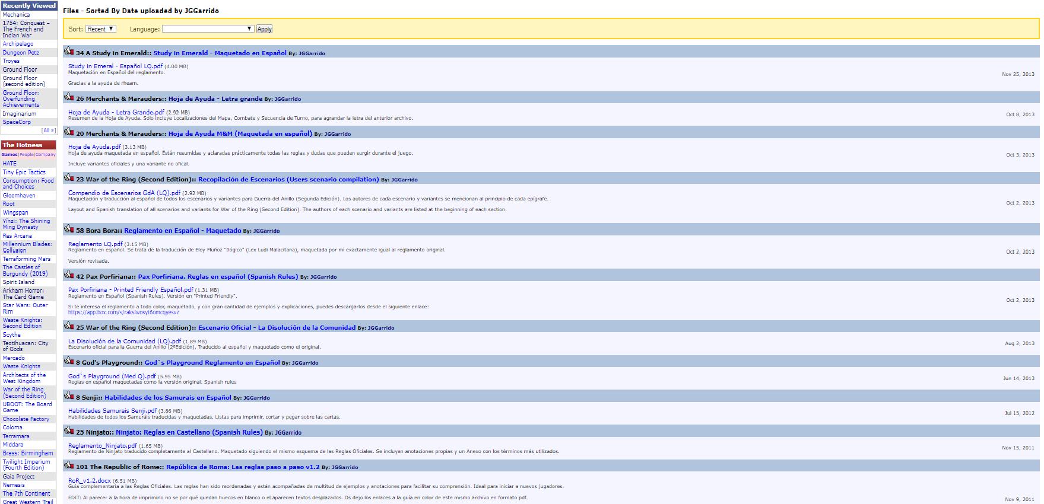The height and width of the screenshot is (504, 1044).
Task: Thumb up La Disolución de la Comunidad entry
Action: point(69,326)
